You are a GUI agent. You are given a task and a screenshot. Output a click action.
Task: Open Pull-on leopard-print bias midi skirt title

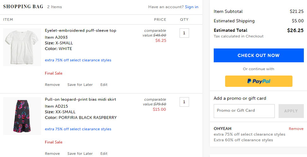pyautogui.click(x=80, y=99)
